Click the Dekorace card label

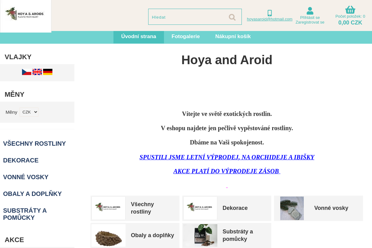(235, 208)
